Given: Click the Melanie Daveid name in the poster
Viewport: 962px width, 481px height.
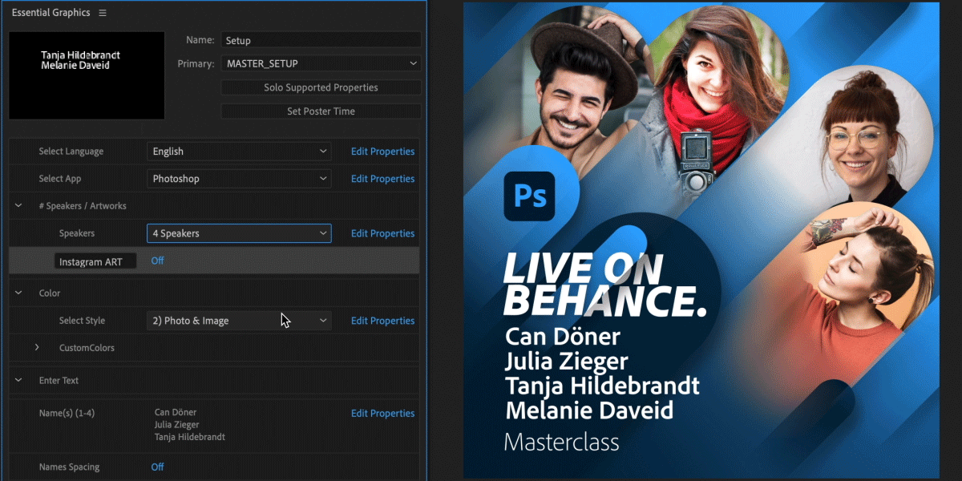Looking at the screenshot, I should [x=589, y=410].
